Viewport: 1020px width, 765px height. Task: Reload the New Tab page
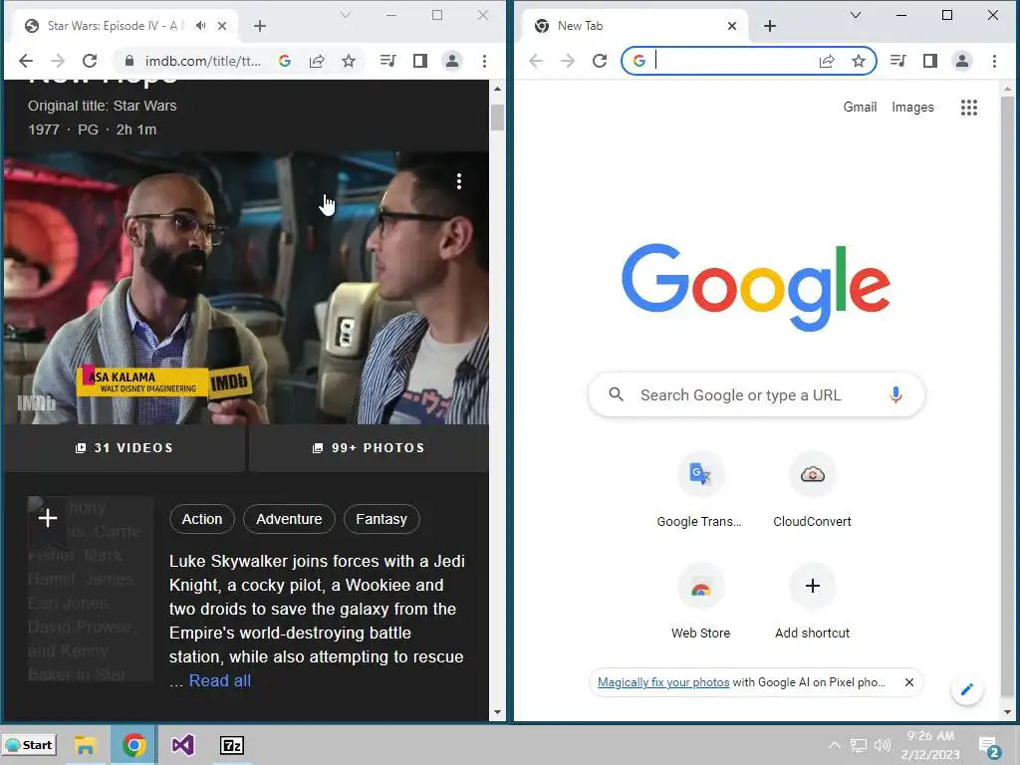(x=600, y=61)
